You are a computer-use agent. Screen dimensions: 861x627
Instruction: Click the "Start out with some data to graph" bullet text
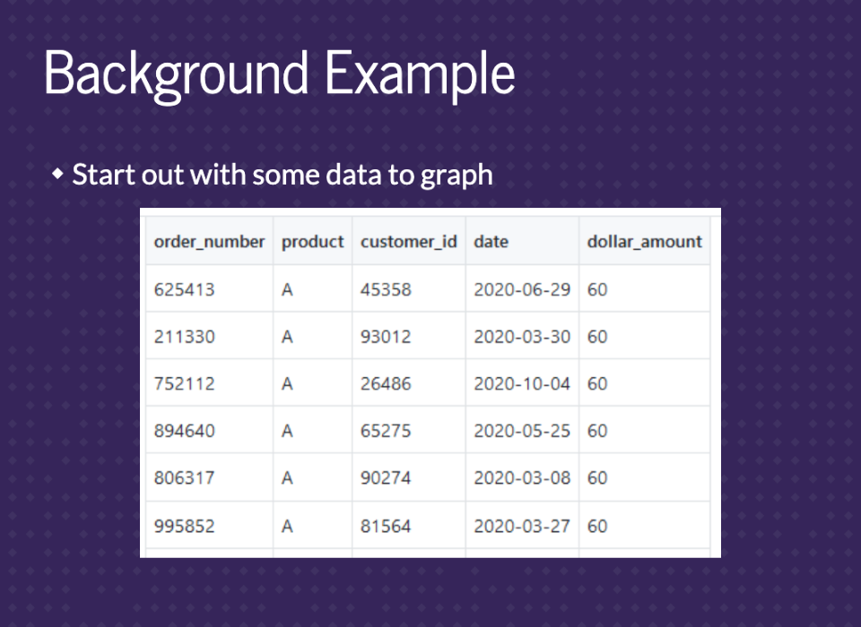[282, 174]
